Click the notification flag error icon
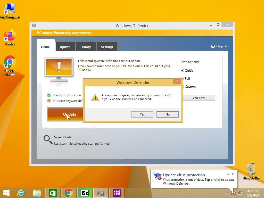This screenshot has height=198, width=264. click(158, 176)
